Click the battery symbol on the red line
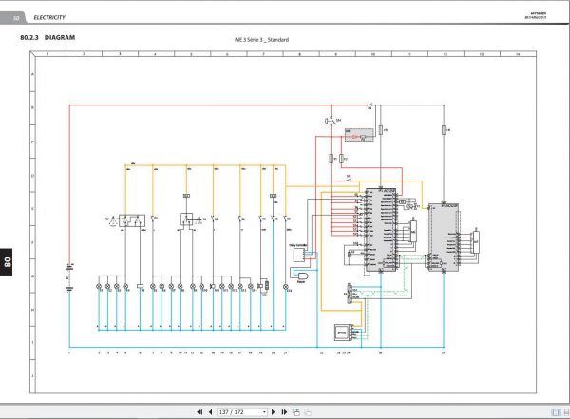 pyautogui.click(x=69, y=277)
